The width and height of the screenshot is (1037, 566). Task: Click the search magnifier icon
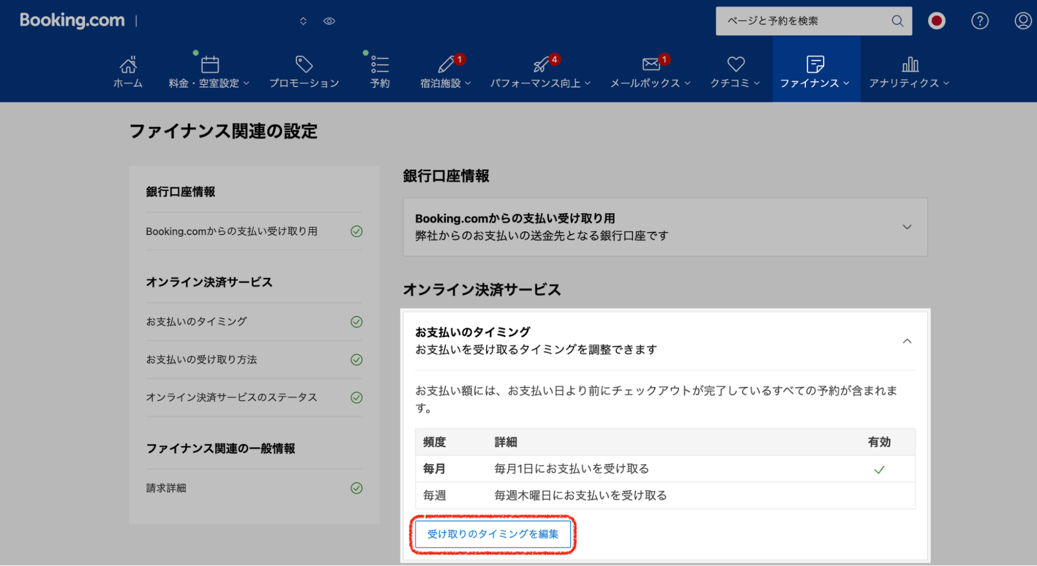pos(897,21)
